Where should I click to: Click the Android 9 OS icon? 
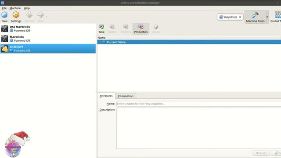point(4,49)
